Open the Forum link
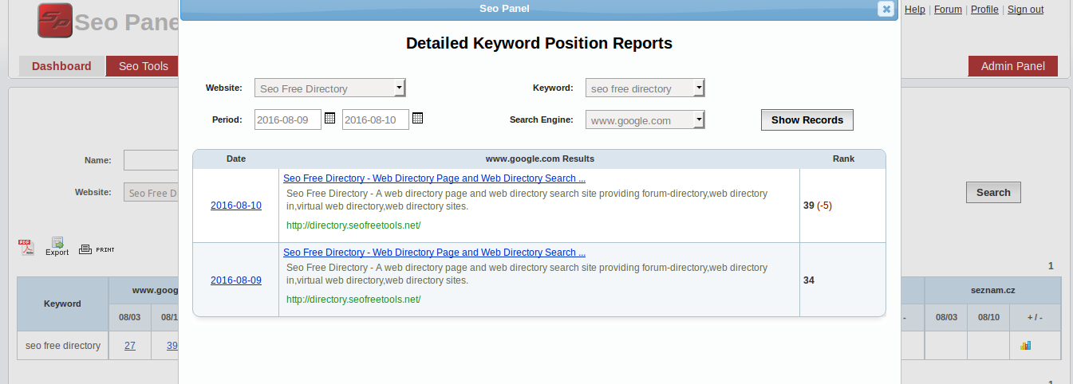 tap(948, 10)
